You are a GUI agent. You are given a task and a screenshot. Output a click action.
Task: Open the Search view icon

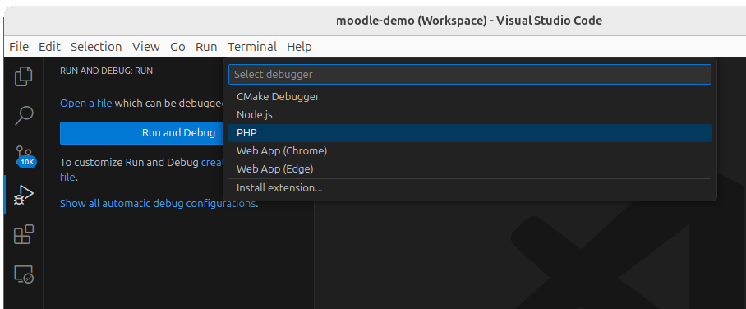tap(24, 115)
